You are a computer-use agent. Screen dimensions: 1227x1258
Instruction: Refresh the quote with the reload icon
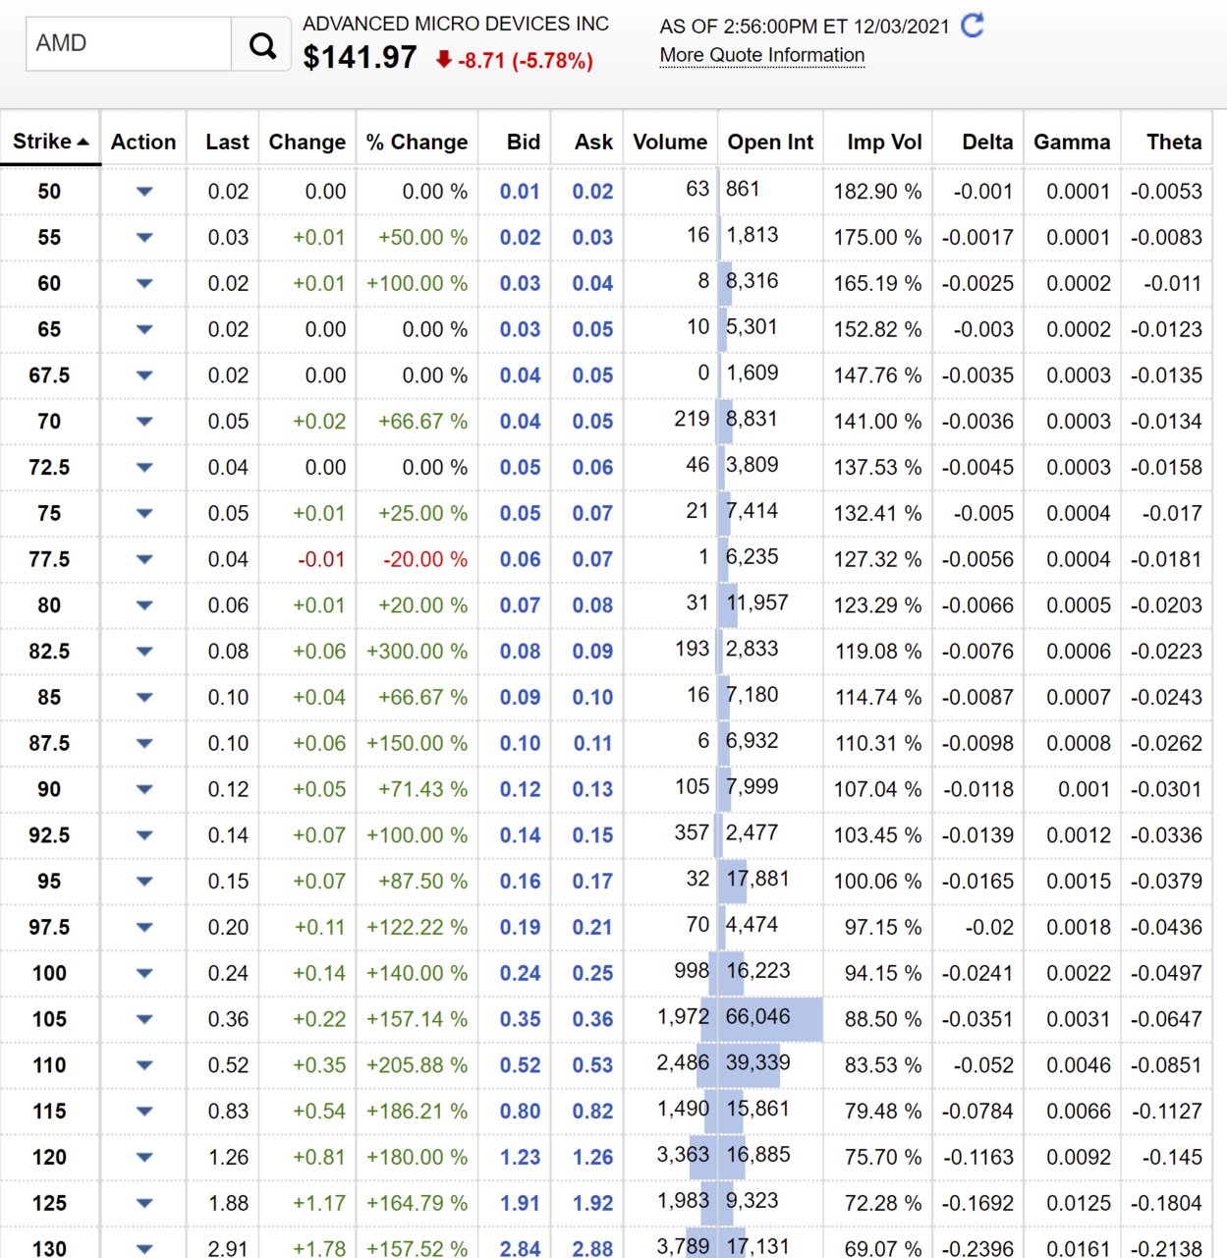(x=973, y=25)
